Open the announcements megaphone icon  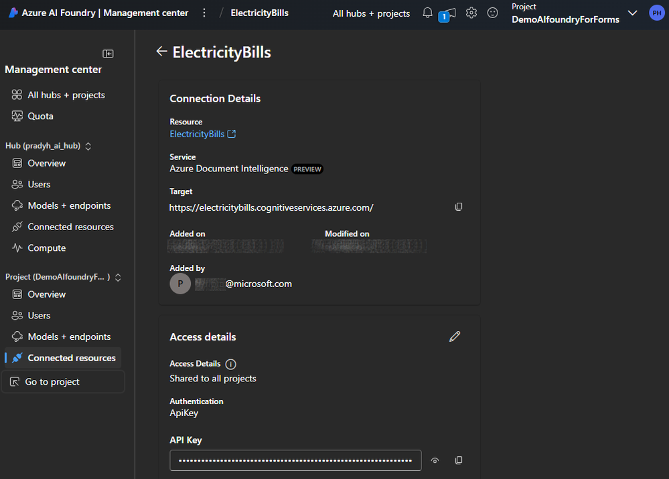point(449,13)
